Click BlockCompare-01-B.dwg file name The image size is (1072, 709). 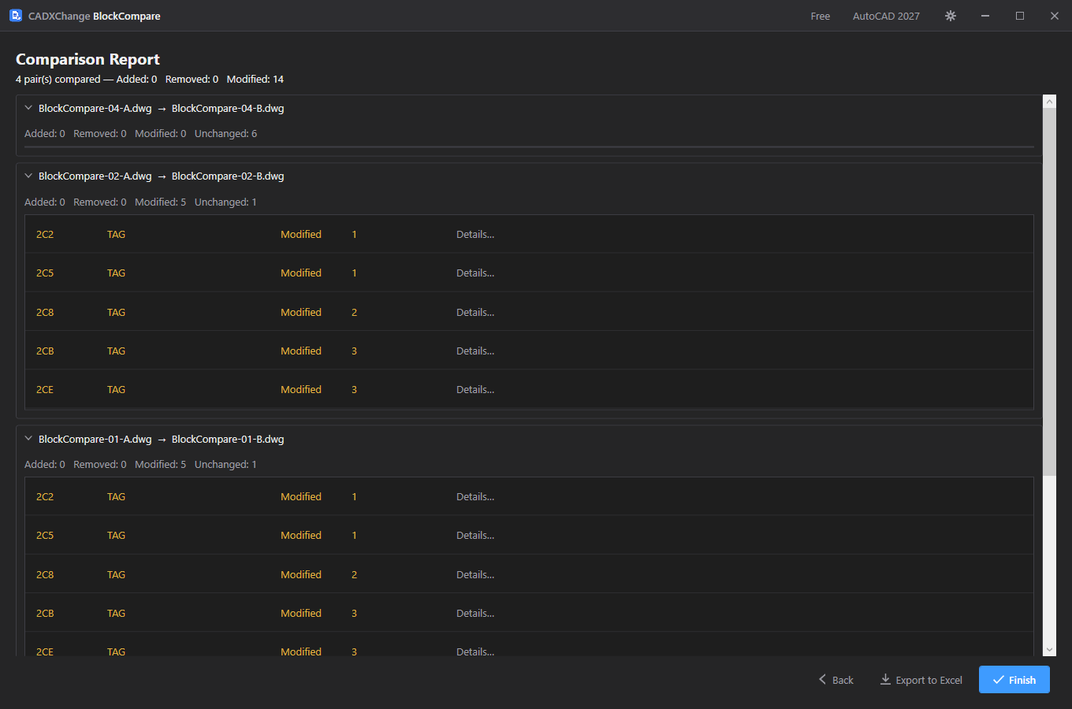click(228, 439)
